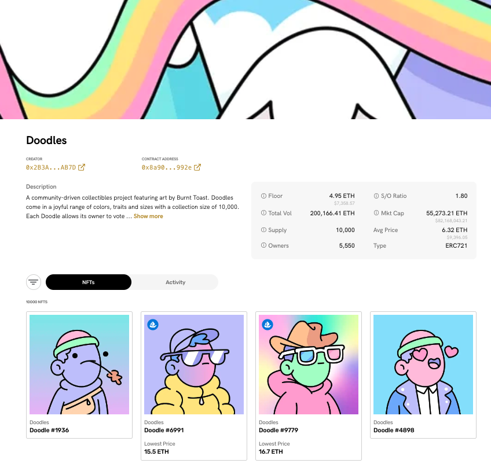Open Doodle #4898 thumbnail image
This screenshot has height=467, width=491.
[423, 365]
